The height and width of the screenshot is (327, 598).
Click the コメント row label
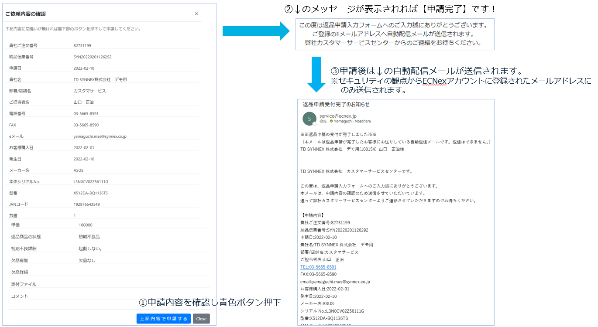click(x=19, y=296)
